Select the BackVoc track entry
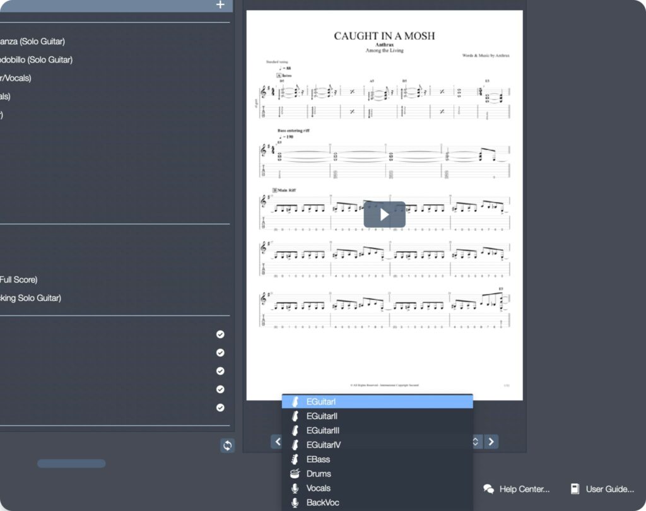Screen dimensions: 646x511 pyautogui.click(x=377, y=503)
